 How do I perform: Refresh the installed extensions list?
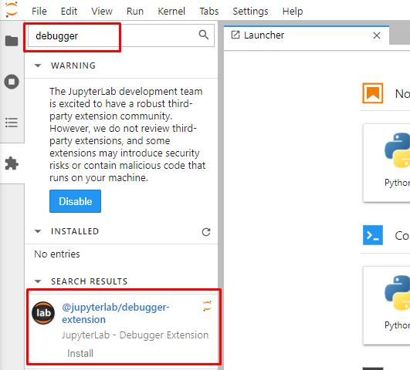(206, 232)
